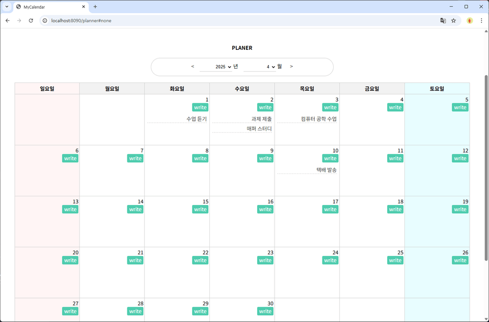Click write button for April 6

70,159
